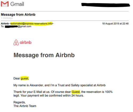
Task: Click the Regards, closing line
Action: 19,102
